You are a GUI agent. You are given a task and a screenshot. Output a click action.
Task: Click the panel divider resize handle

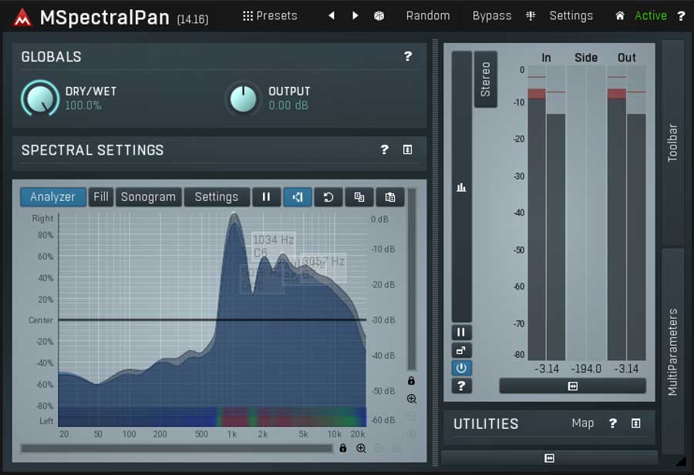(x=435, y=253)
